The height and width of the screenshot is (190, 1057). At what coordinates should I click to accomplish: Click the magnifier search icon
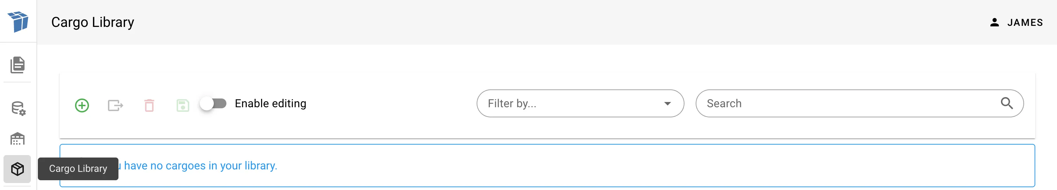click(x=1007, y=103)
